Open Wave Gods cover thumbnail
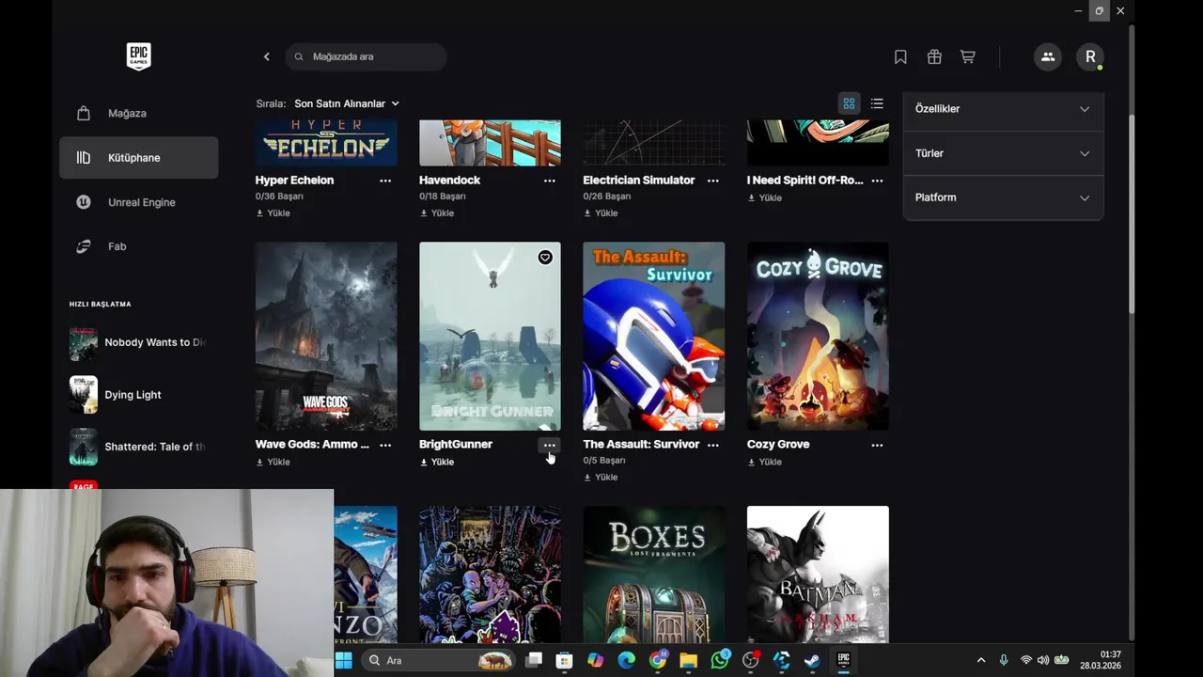Screen dimensions: 1203x677 tap(326, 337)
